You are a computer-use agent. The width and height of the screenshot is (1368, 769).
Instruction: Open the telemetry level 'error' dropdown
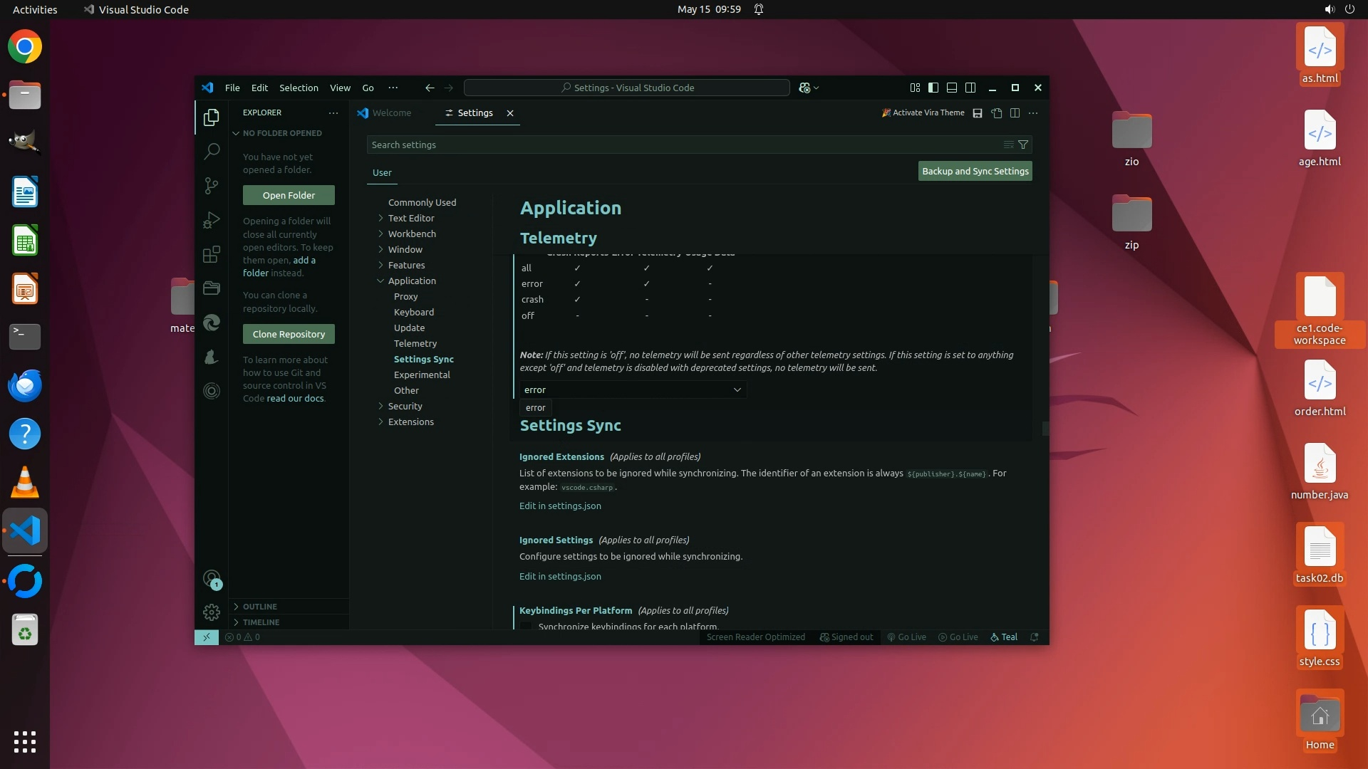tap(633, 389)
